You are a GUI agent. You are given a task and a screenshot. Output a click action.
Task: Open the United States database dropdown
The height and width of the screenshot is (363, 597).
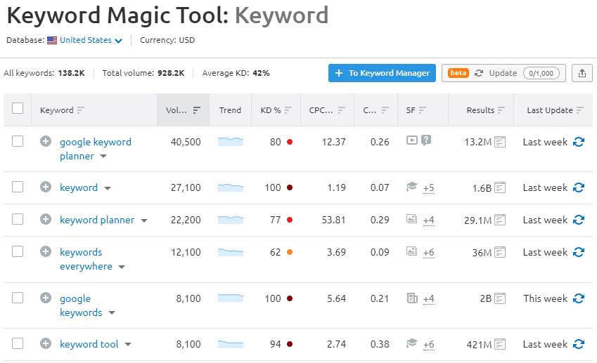click(x=84, y=40)
